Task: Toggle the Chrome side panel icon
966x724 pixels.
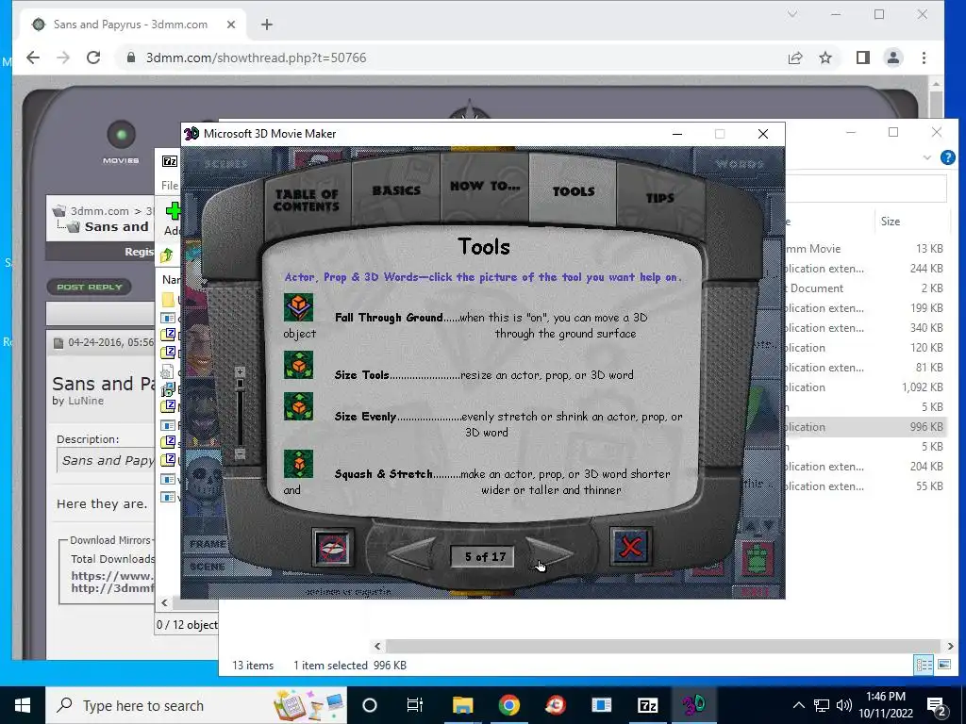Action: coord(862,58)
